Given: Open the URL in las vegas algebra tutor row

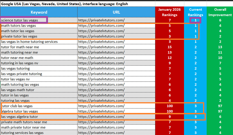Looking at the screenshot, I should click(101, 117).
